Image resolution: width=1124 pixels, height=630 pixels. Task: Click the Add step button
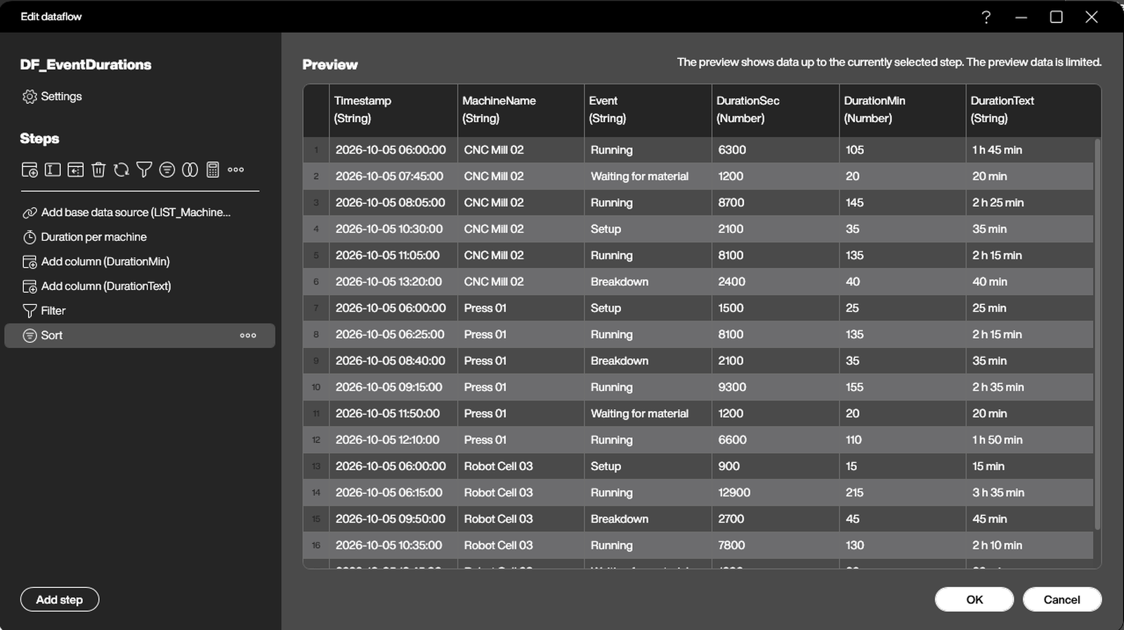[60, 600]
